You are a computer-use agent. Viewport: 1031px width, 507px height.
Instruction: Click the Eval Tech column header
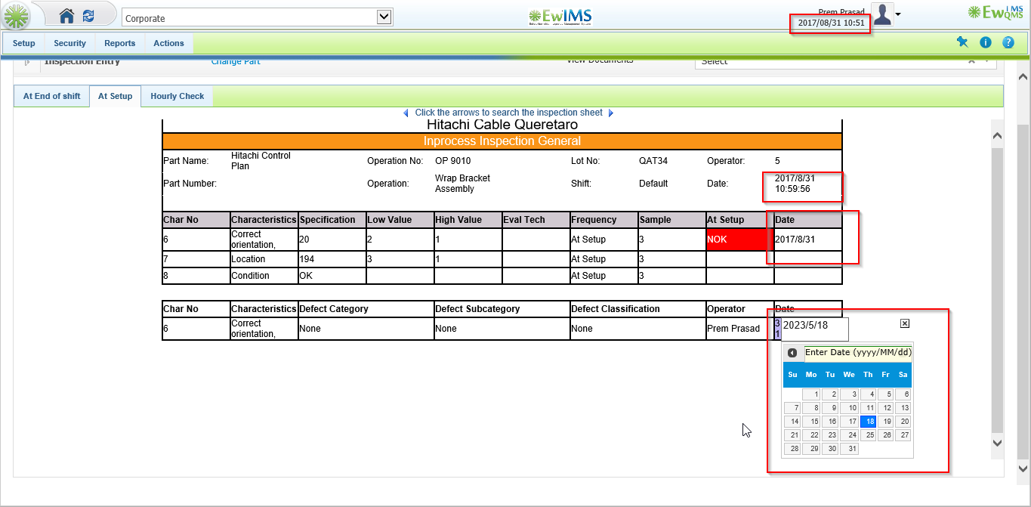(x=536, y=220)
